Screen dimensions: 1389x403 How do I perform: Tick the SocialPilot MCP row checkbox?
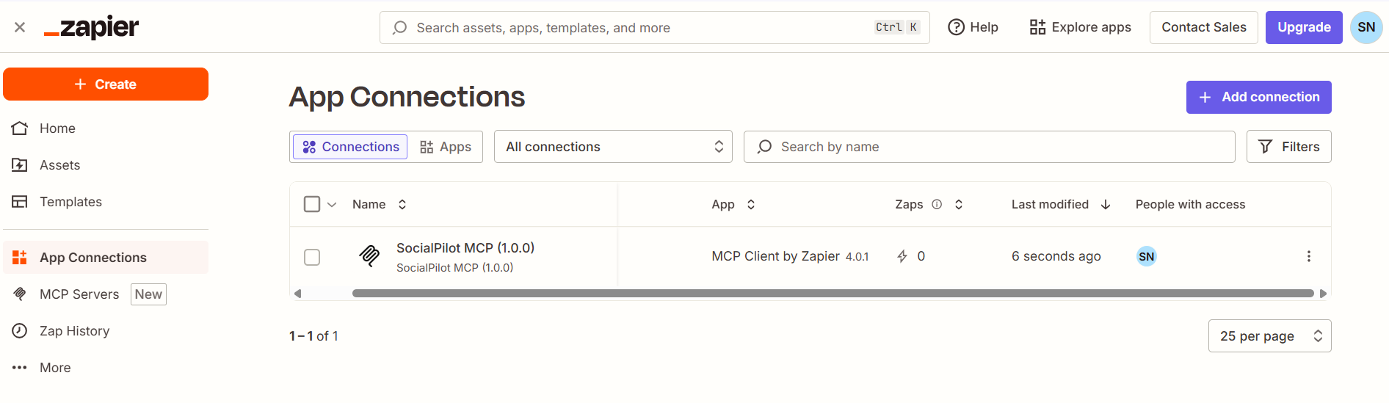point(312,257)
